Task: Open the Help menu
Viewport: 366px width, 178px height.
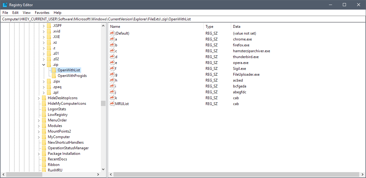Action: coord(57,13)
